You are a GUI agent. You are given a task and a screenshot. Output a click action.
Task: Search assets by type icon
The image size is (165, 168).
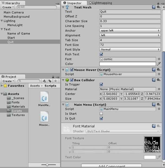44,81
